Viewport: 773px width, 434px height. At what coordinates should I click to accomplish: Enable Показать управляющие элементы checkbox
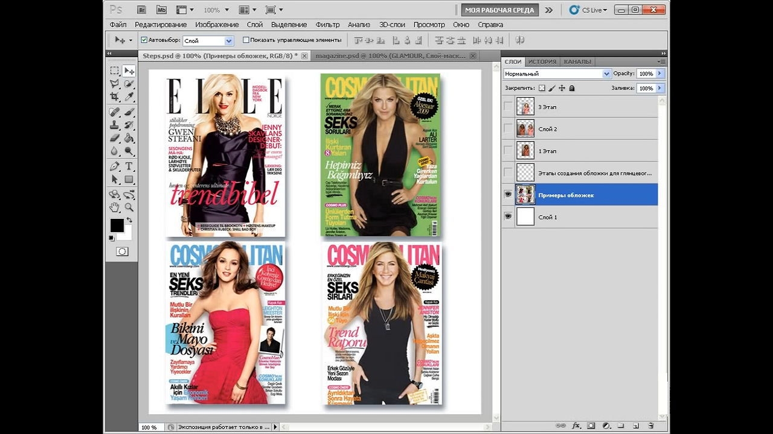click(x=246, y=40)
